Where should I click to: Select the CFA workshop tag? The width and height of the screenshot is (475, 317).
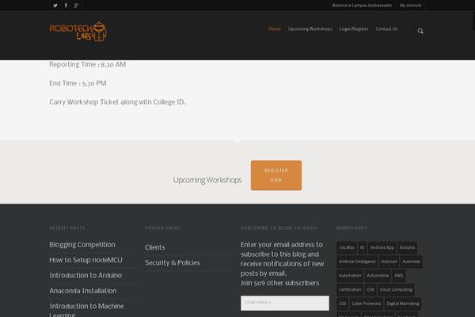tap(370, 290)
